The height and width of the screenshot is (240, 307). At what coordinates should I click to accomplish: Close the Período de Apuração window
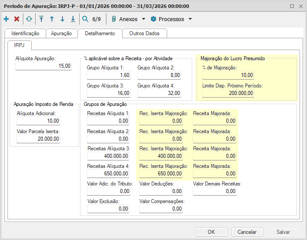(x=301, y=6)
